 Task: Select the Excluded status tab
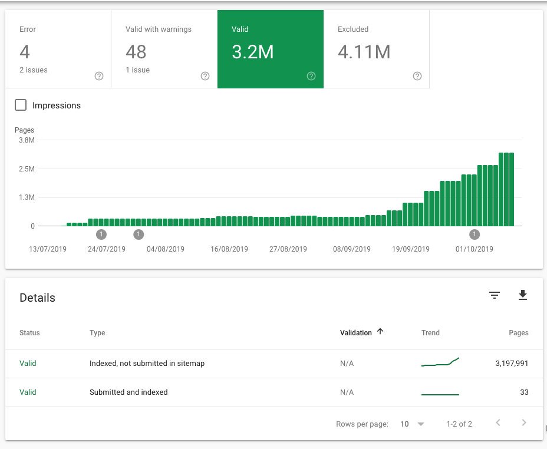point(377,49)
